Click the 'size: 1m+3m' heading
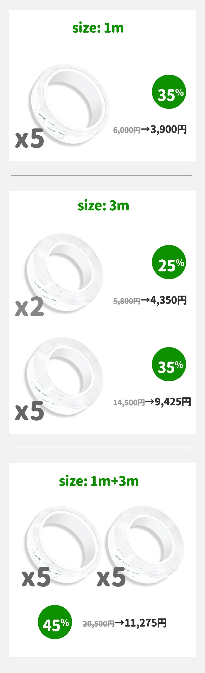Viewport: 205px width, 673px height. [x=99, y=481]
